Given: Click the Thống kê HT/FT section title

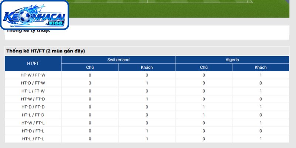Looking at the screenshot, I should coord(46,51).
